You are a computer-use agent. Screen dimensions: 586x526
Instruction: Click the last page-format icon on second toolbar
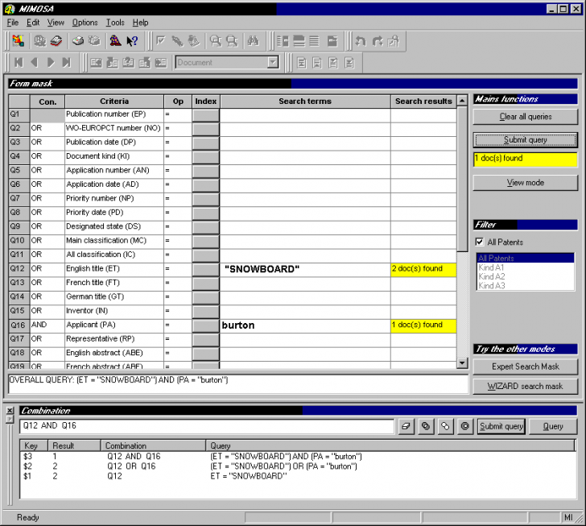(349, 63)
